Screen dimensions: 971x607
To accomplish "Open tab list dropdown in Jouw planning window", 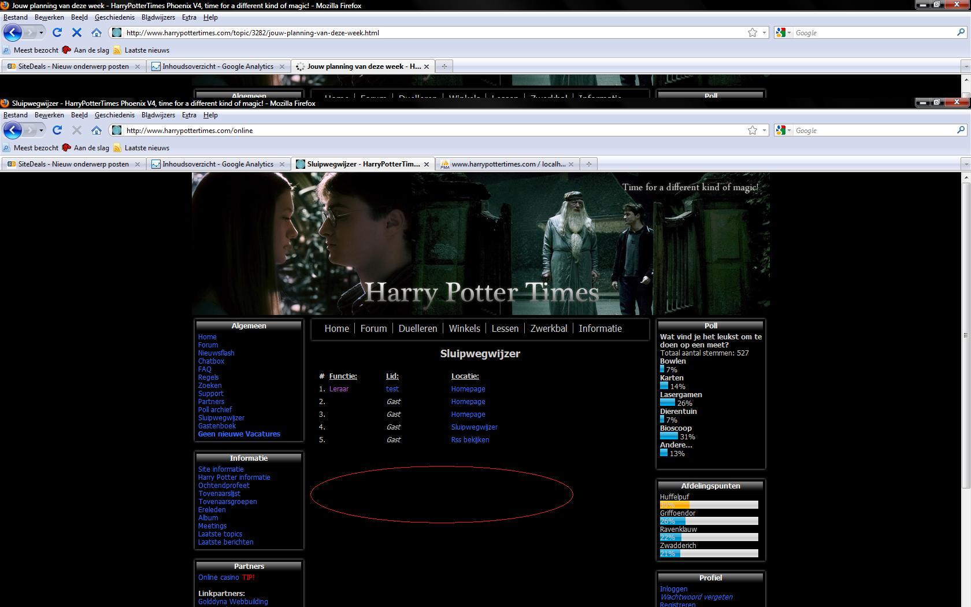I will click(966, 66).
